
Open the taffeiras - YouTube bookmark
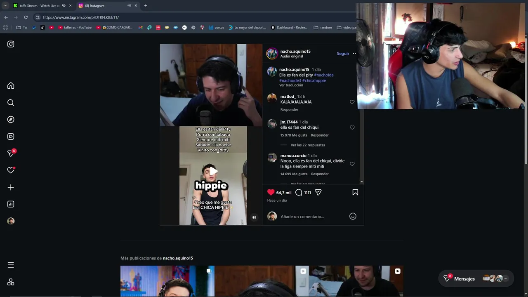coord(75,28)
